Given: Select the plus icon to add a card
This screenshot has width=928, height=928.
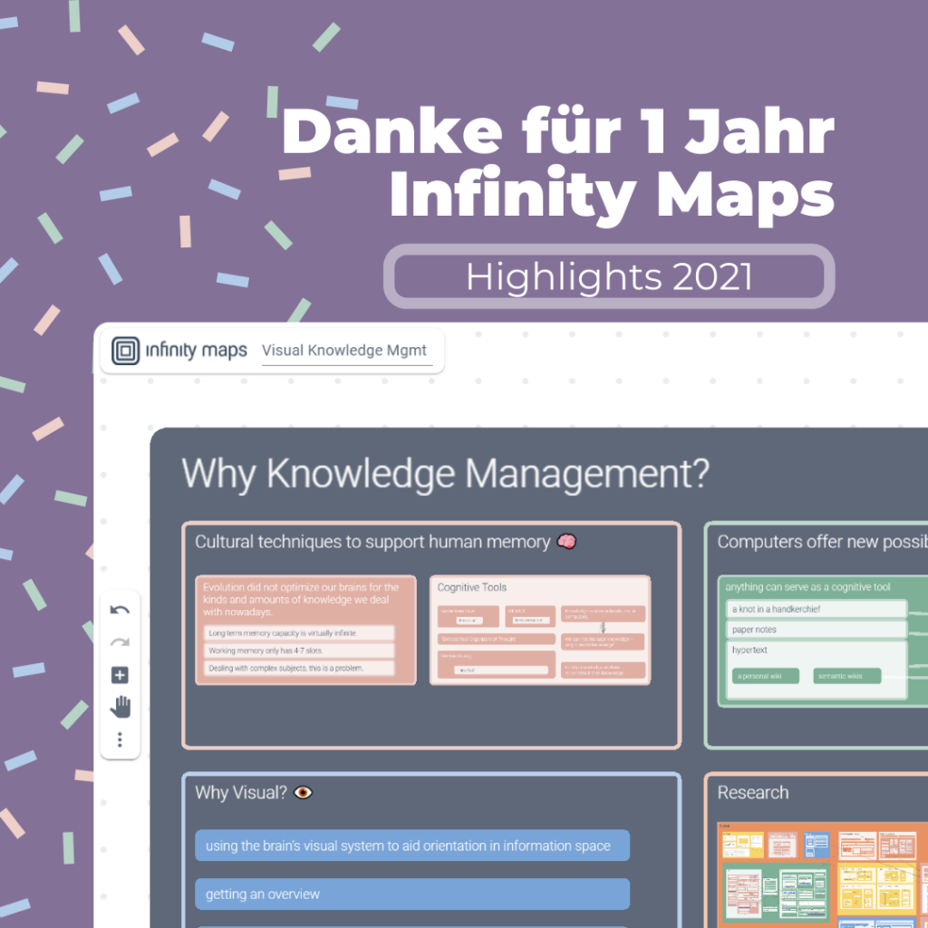Looking at the screenshot, I should point(119,674).
